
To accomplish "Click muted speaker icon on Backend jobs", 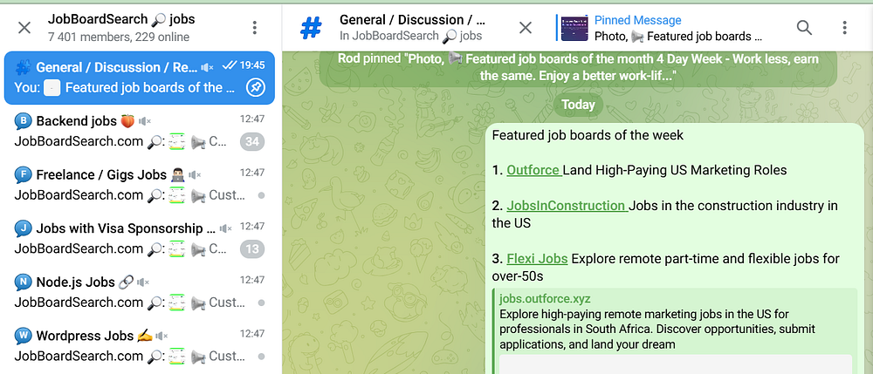I will (x=145, y=121).
